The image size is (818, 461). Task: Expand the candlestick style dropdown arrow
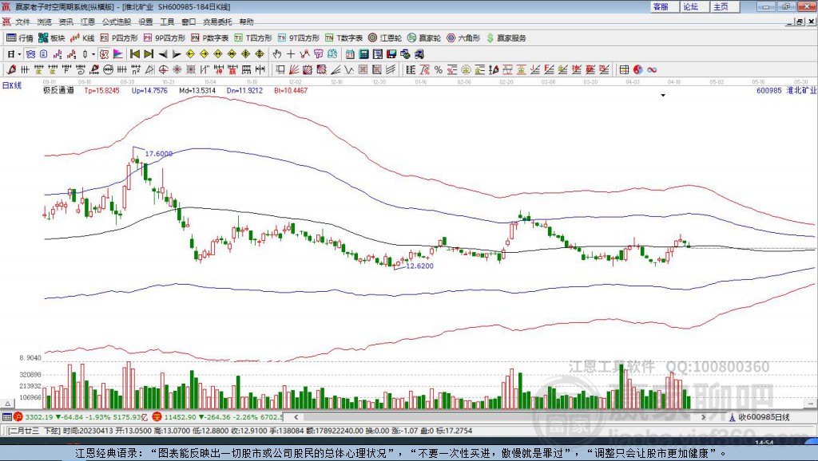[93, 54]
